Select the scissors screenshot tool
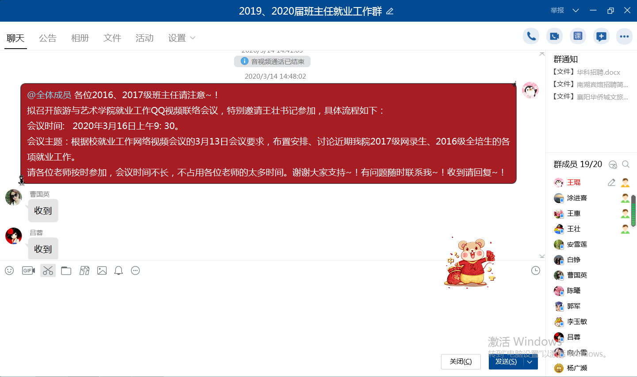Image resolution: width=637 pixels, height=377 pixels. tap(48, 270)
